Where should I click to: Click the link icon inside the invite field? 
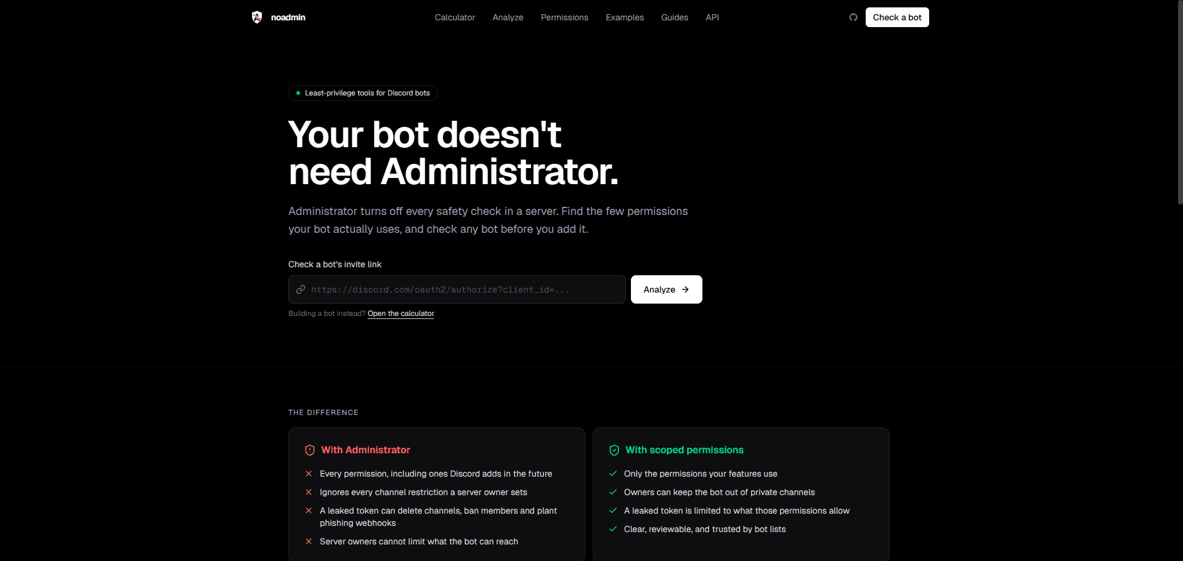(301, 289)
